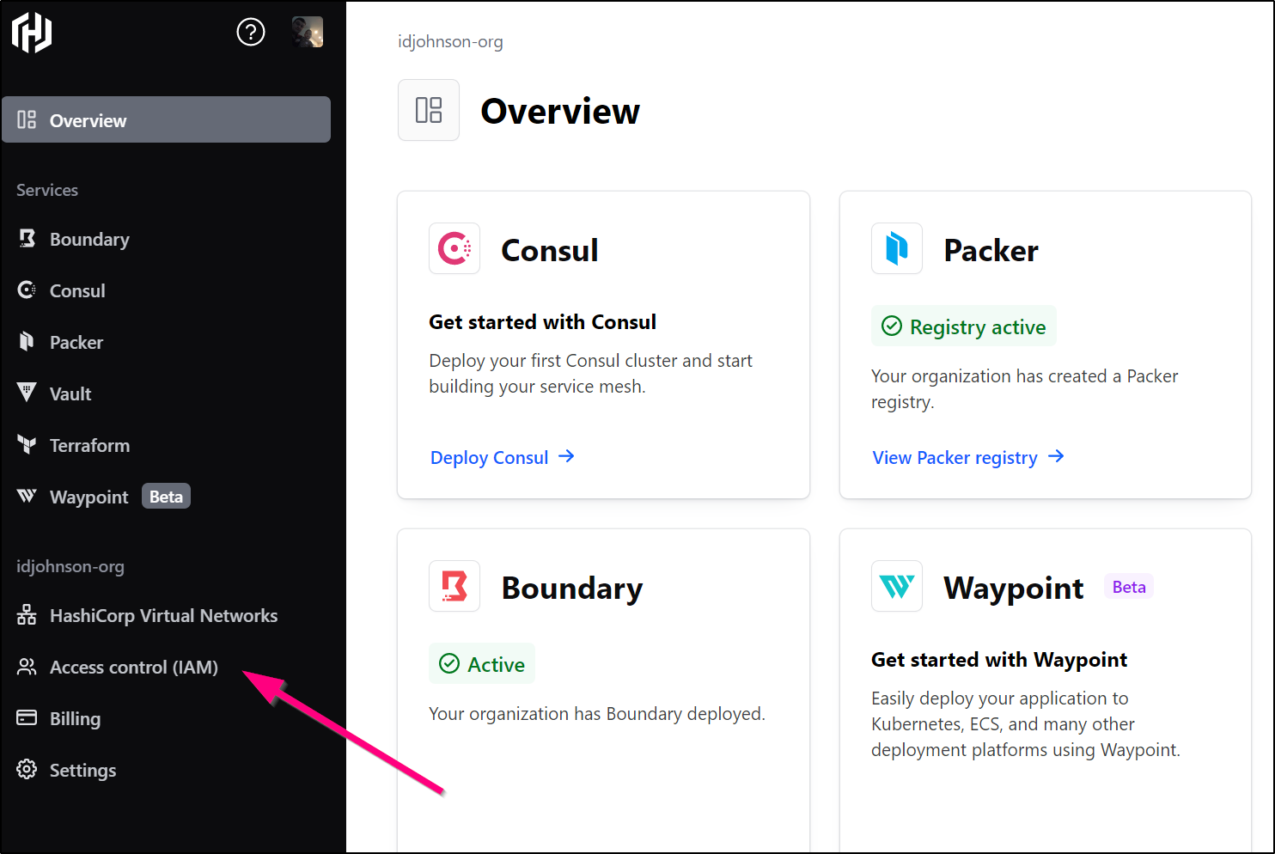Click the Waypoint logo in its card

point(897,586)
